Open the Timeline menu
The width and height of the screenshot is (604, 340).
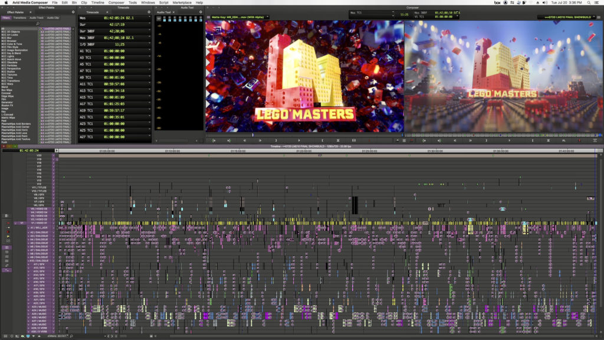pyautogui.click(x=97, y=2)
